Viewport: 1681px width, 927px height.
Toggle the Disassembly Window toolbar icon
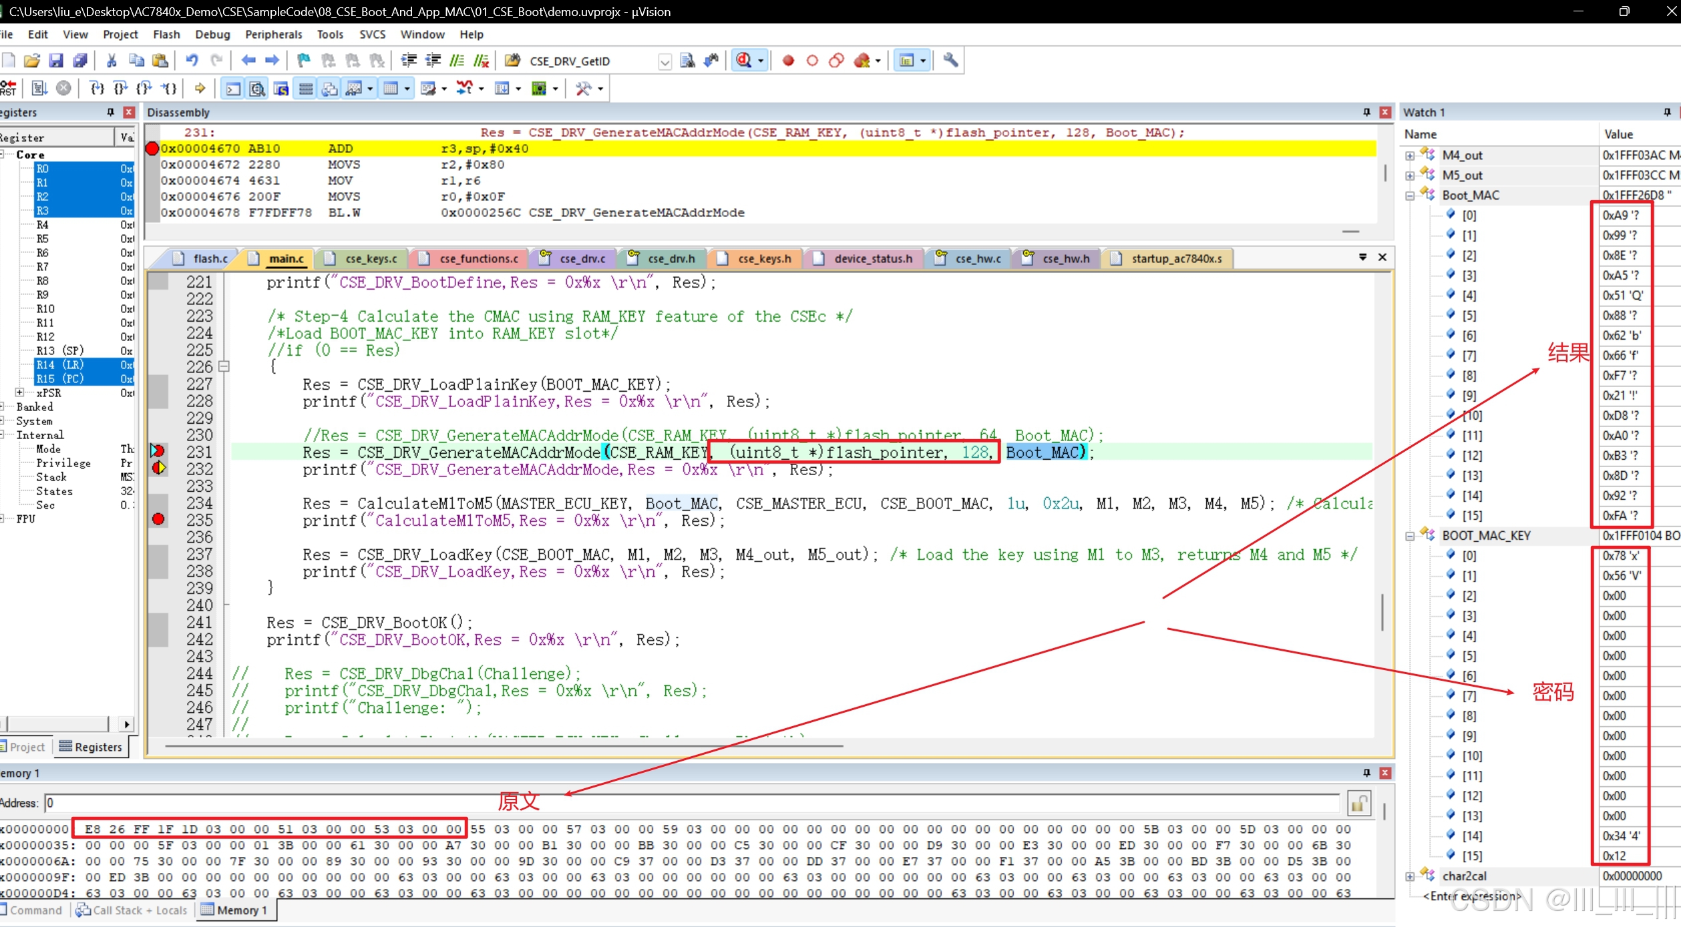click(257, 88)
